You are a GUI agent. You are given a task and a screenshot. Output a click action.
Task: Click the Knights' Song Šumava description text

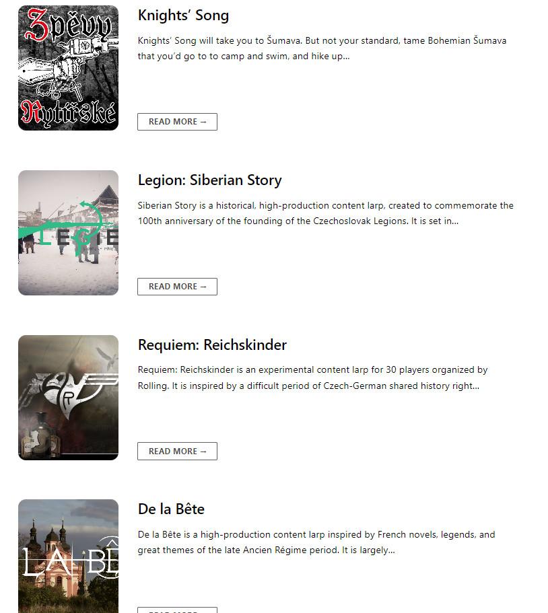click(x=322, y=48)
